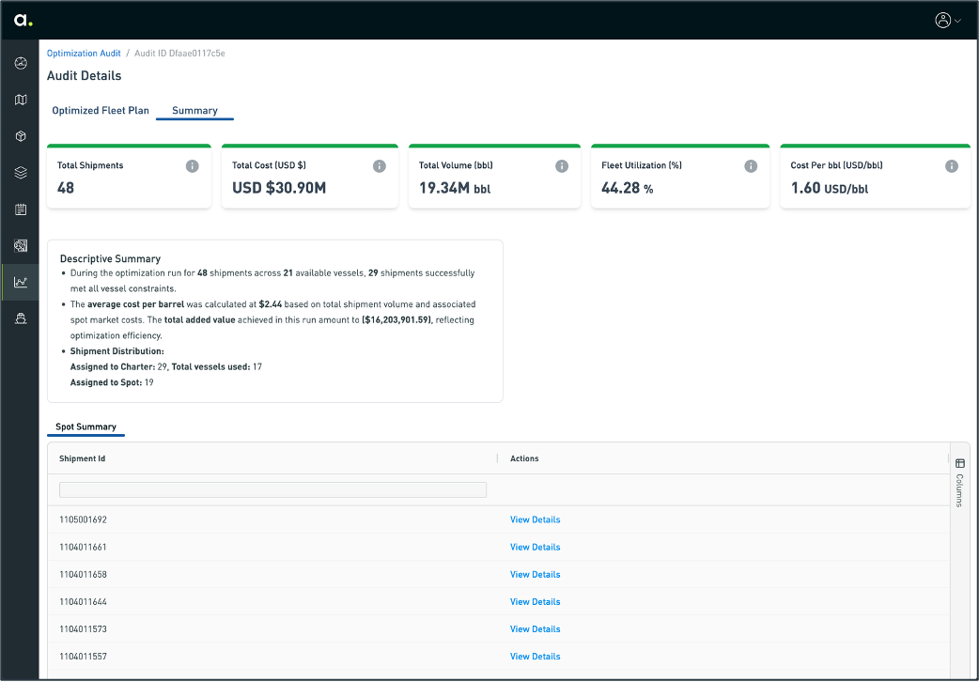979x682 pixels.
Task: View Details for shipment 1104011658
Action: pos(536,575)
